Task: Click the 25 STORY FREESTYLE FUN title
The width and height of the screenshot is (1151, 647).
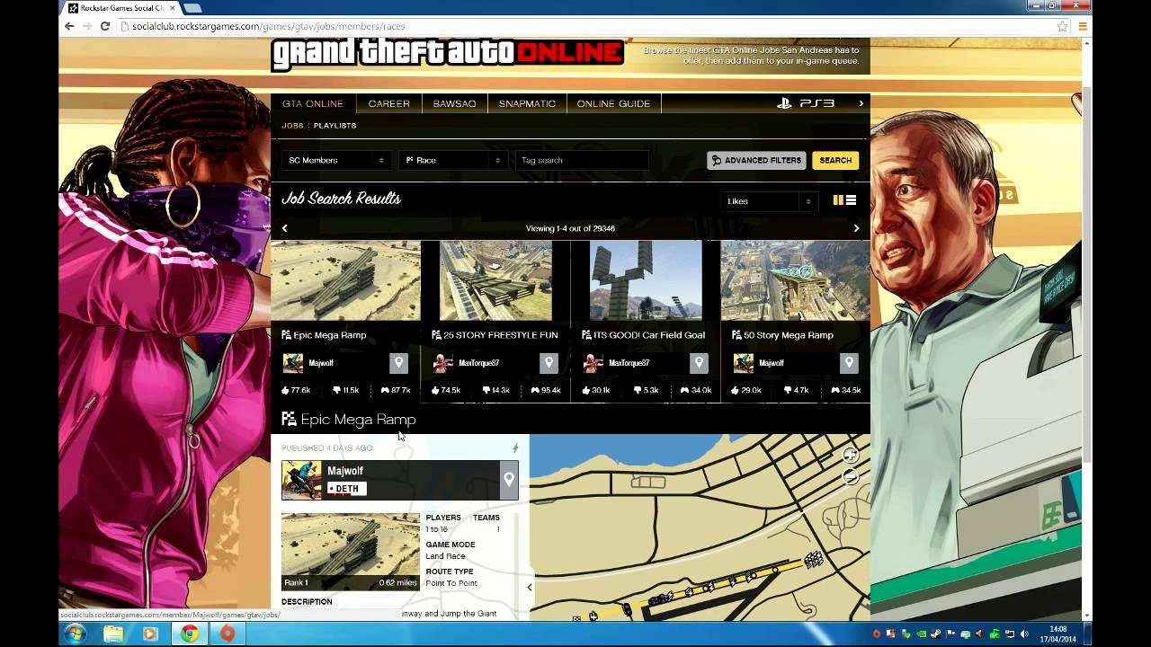Action: coord(501,335)
